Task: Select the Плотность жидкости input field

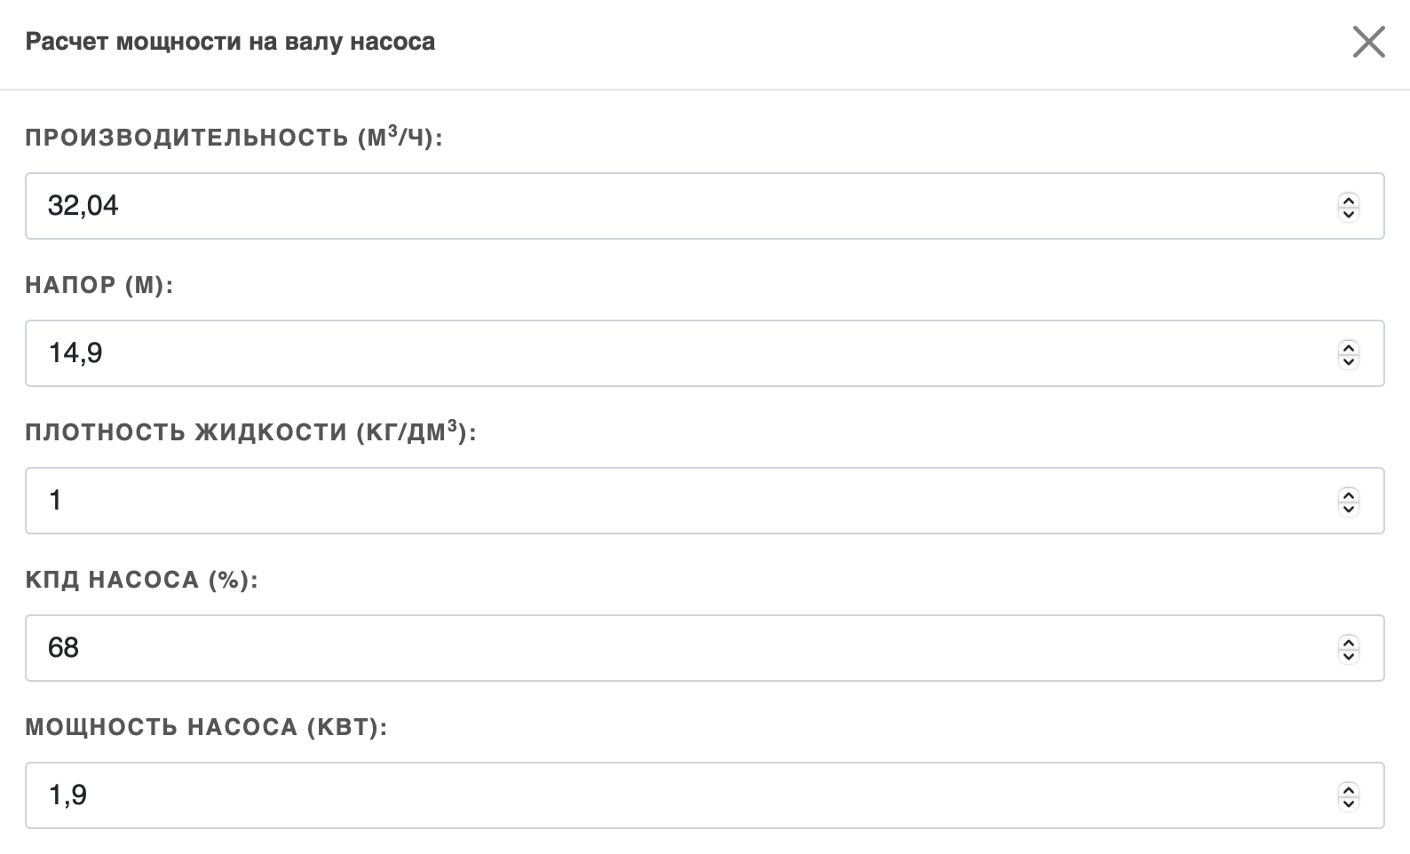Action: point(675,501)
